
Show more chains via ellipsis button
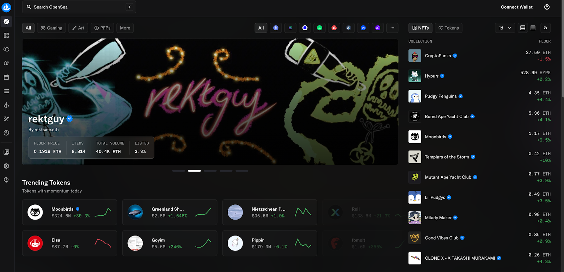392,28
